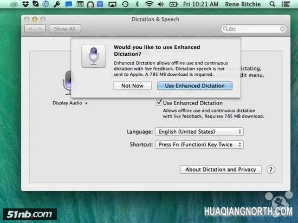The height and width of the screenshot is (223, 298).
Task: Open the Rene Ritchie user menu
Action: [243, 4]
